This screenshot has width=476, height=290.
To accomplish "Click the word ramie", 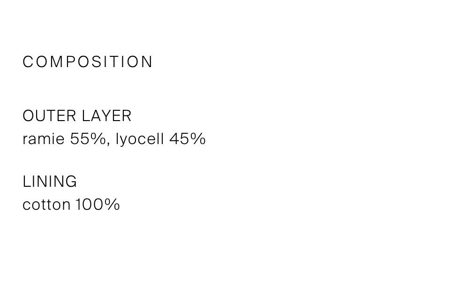I will click(44, 139).
